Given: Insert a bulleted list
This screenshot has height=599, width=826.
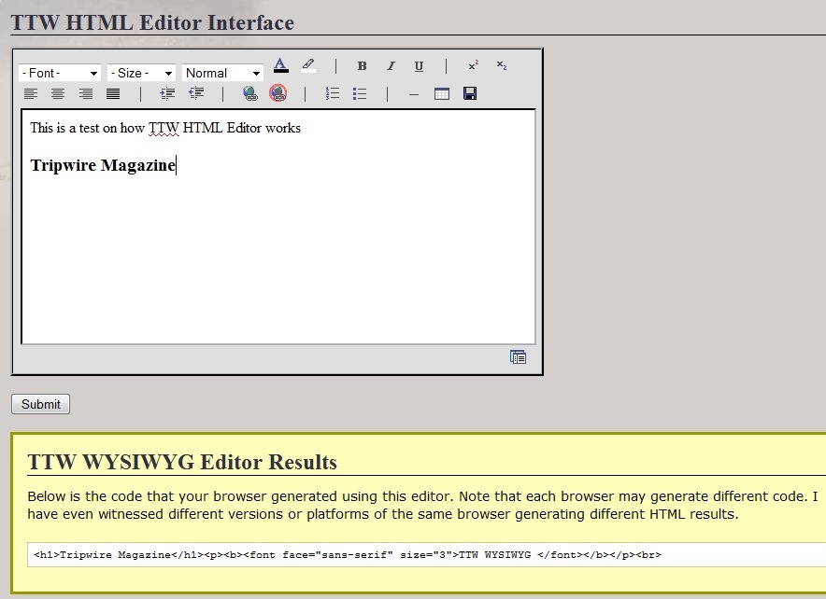Looking at the screenshot, I should (x=360, y=93).
